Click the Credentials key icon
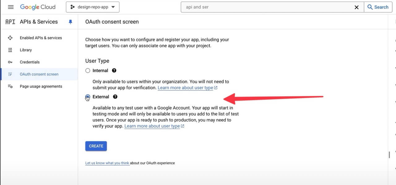 coord(10,62)
